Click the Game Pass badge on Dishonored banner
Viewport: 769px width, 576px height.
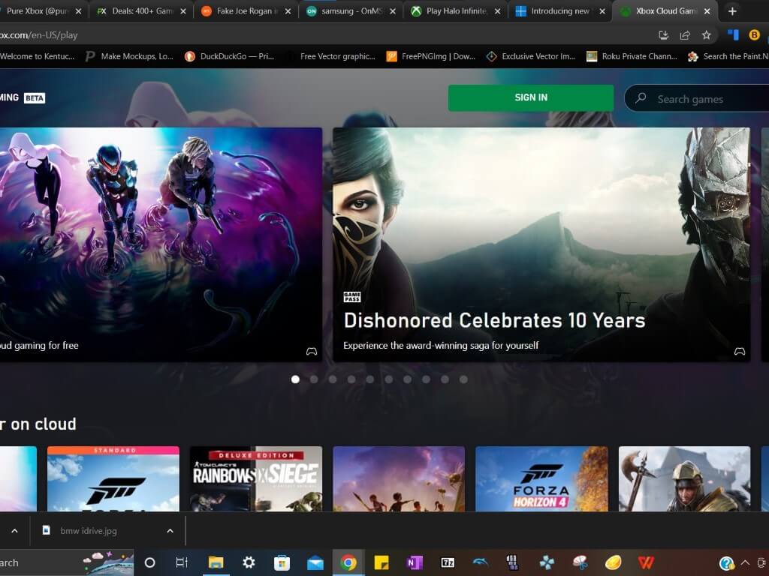point(352,297)
